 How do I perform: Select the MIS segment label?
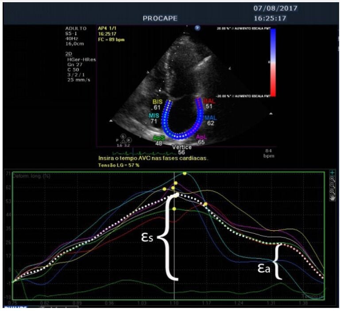pyautogui.click(x=153, y=115)
